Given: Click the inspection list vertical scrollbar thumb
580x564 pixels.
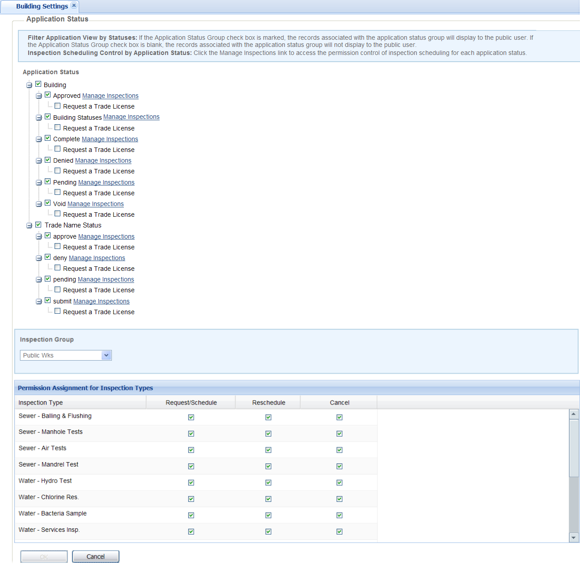Looking at the screenshot, I should [574, 448].
